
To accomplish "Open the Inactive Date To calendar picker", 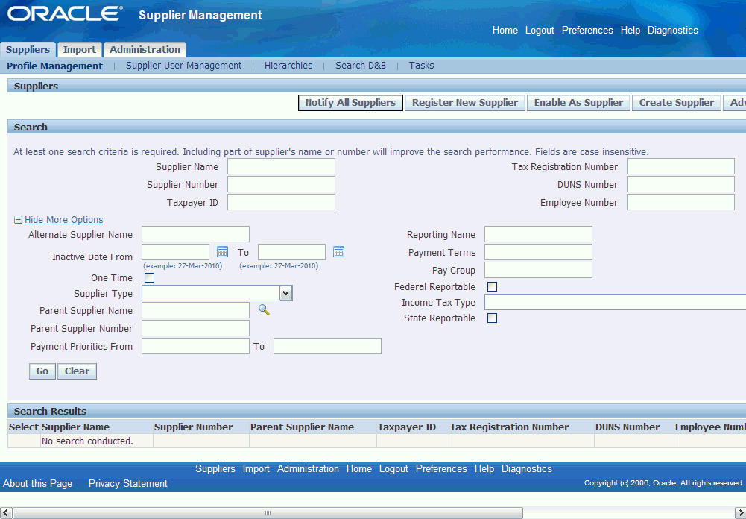I will [x=338, y=252].
